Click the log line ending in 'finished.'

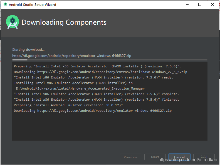click(x=97, y=100)
